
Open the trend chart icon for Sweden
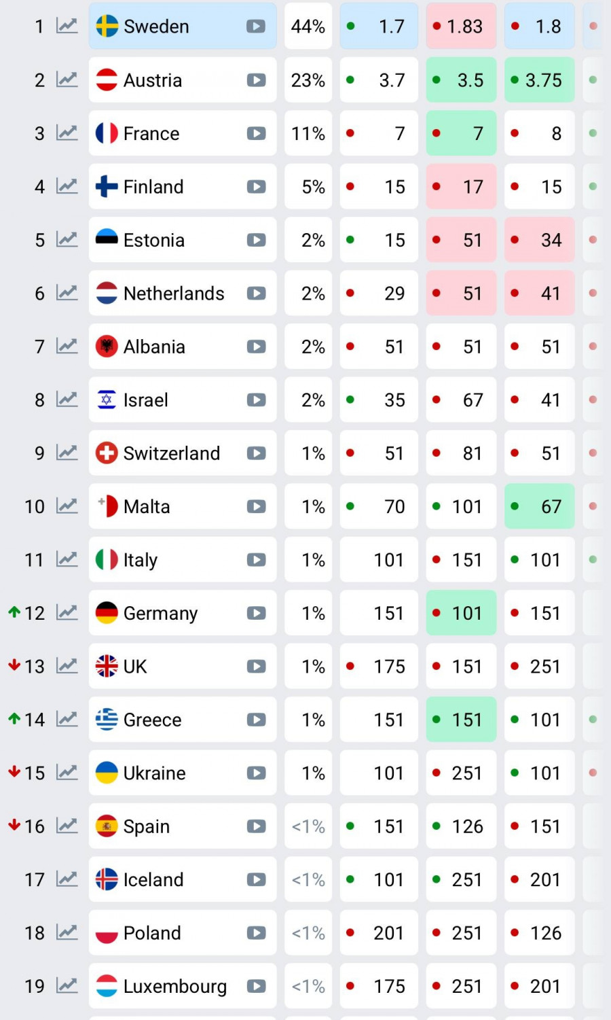click(67, 26)
